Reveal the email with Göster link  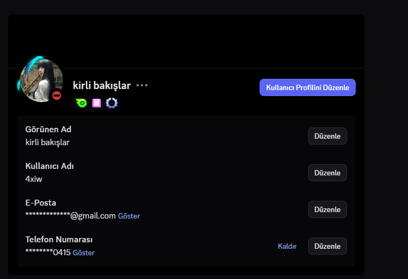129,216
